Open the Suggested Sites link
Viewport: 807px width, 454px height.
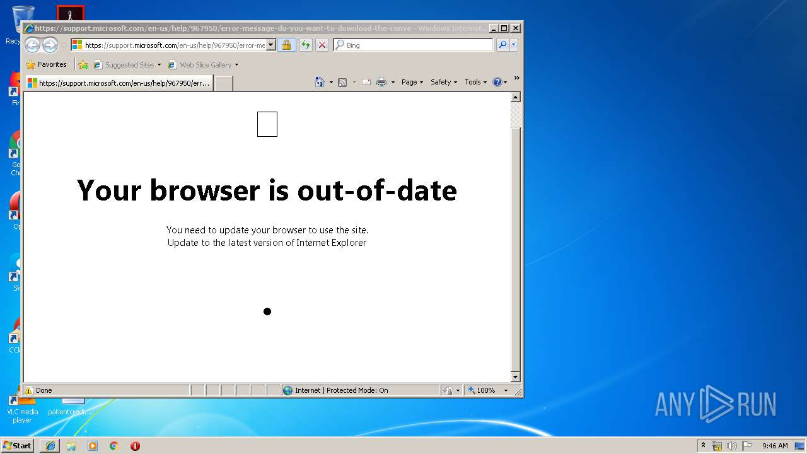(x=124, y=64)
